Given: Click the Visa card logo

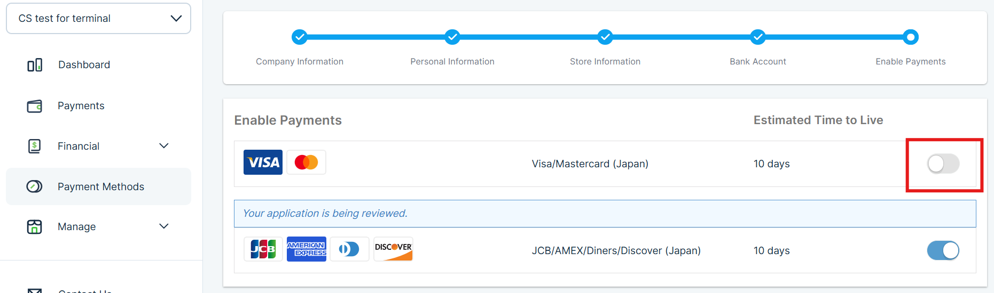Looking at the screenshot, I should (x=263, y=162).
